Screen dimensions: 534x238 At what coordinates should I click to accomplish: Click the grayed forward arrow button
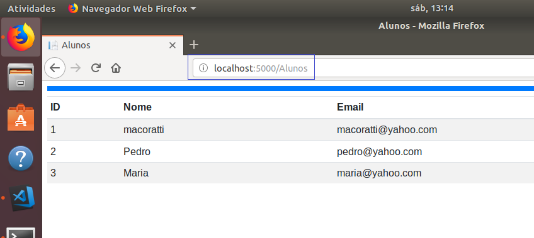coord(76,68)
